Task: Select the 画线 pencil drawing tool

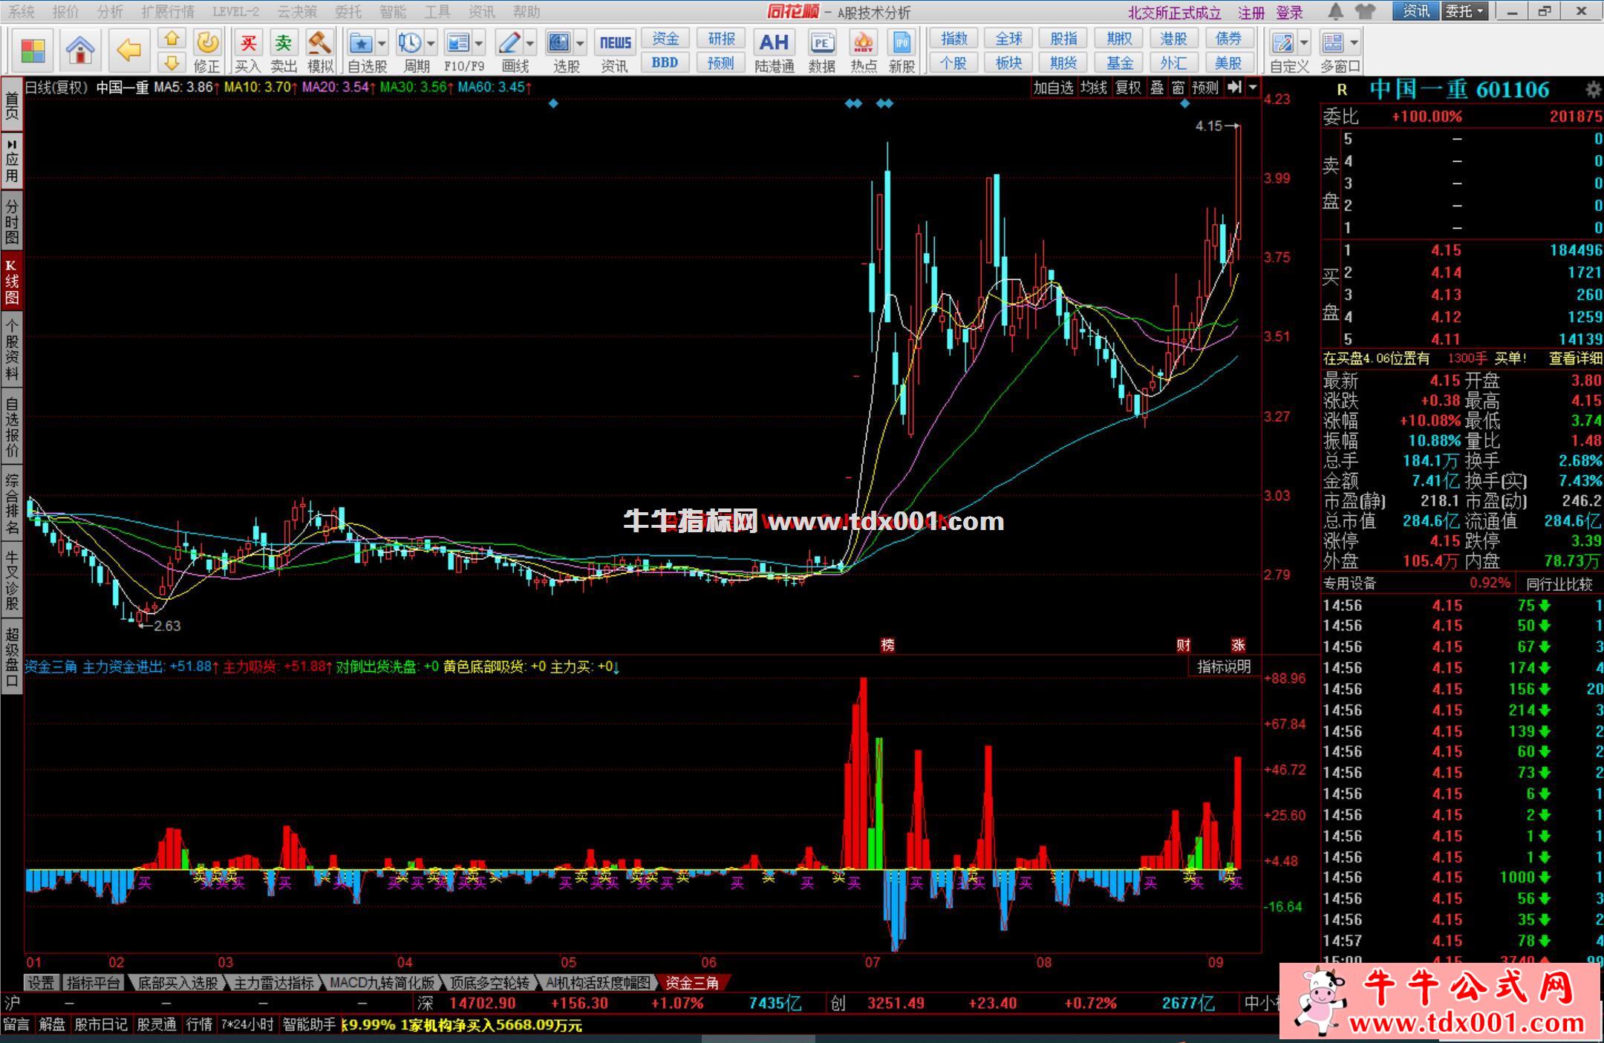Action: click(509, 42)
